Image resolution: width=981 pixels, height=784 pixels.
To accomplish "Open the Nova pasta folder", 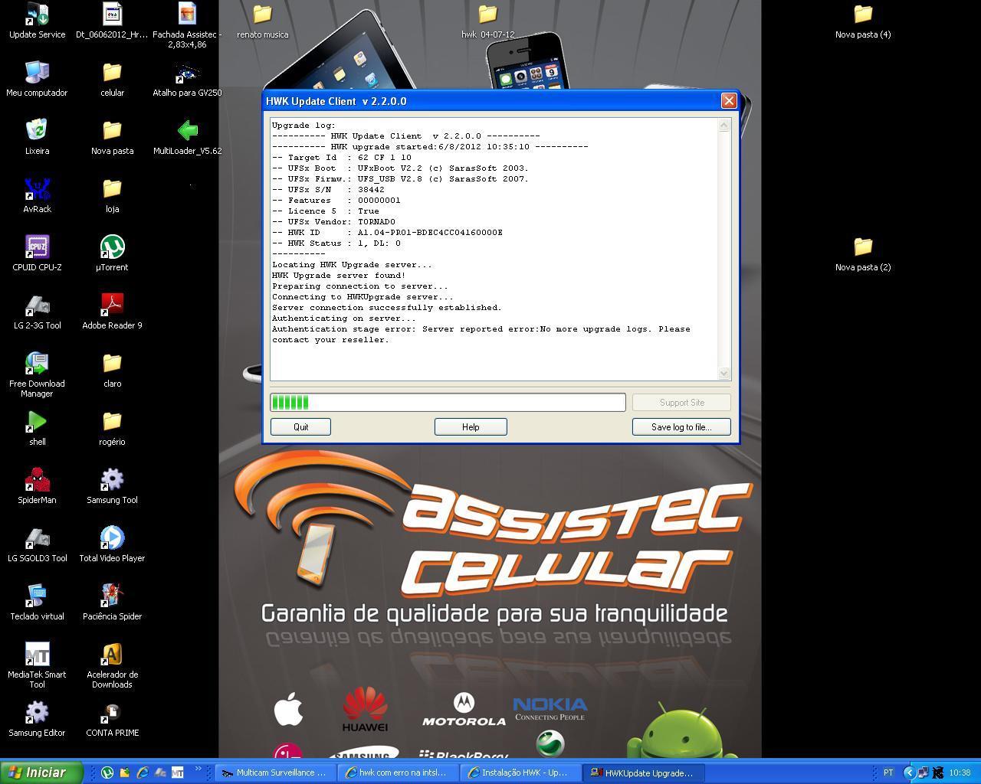I will pyautogui.click(x=112, y=137).
